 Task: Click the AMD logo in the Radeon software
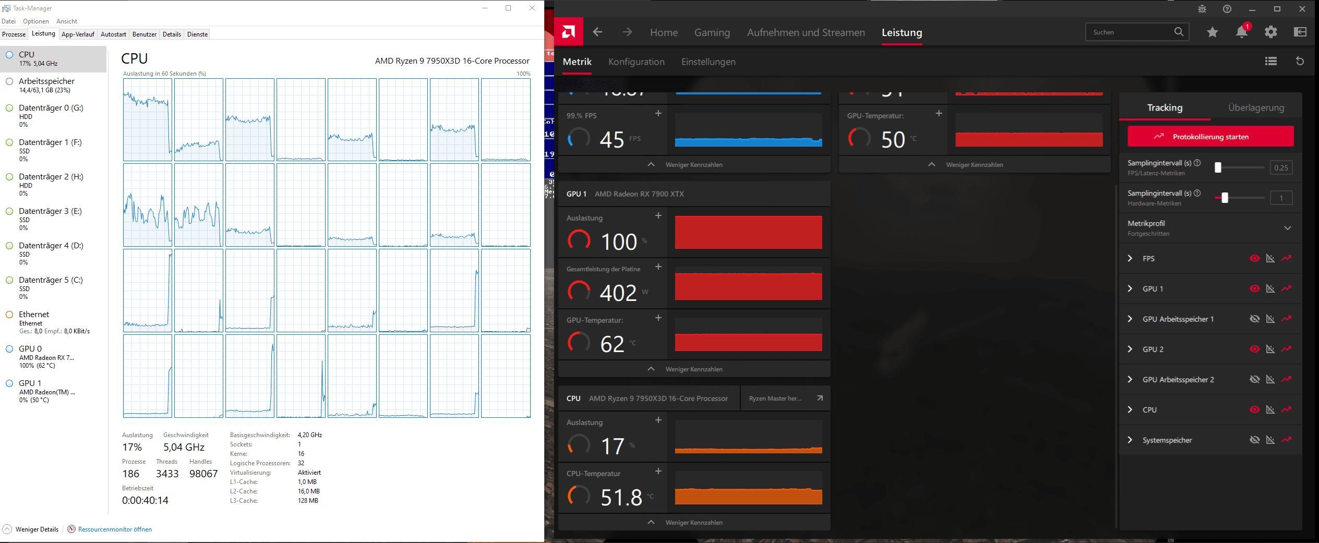[x=569, y=32]
